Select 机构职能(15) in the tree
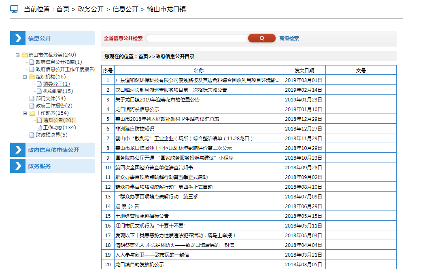Viewport: 427px width, 276px height. [58, 91]
